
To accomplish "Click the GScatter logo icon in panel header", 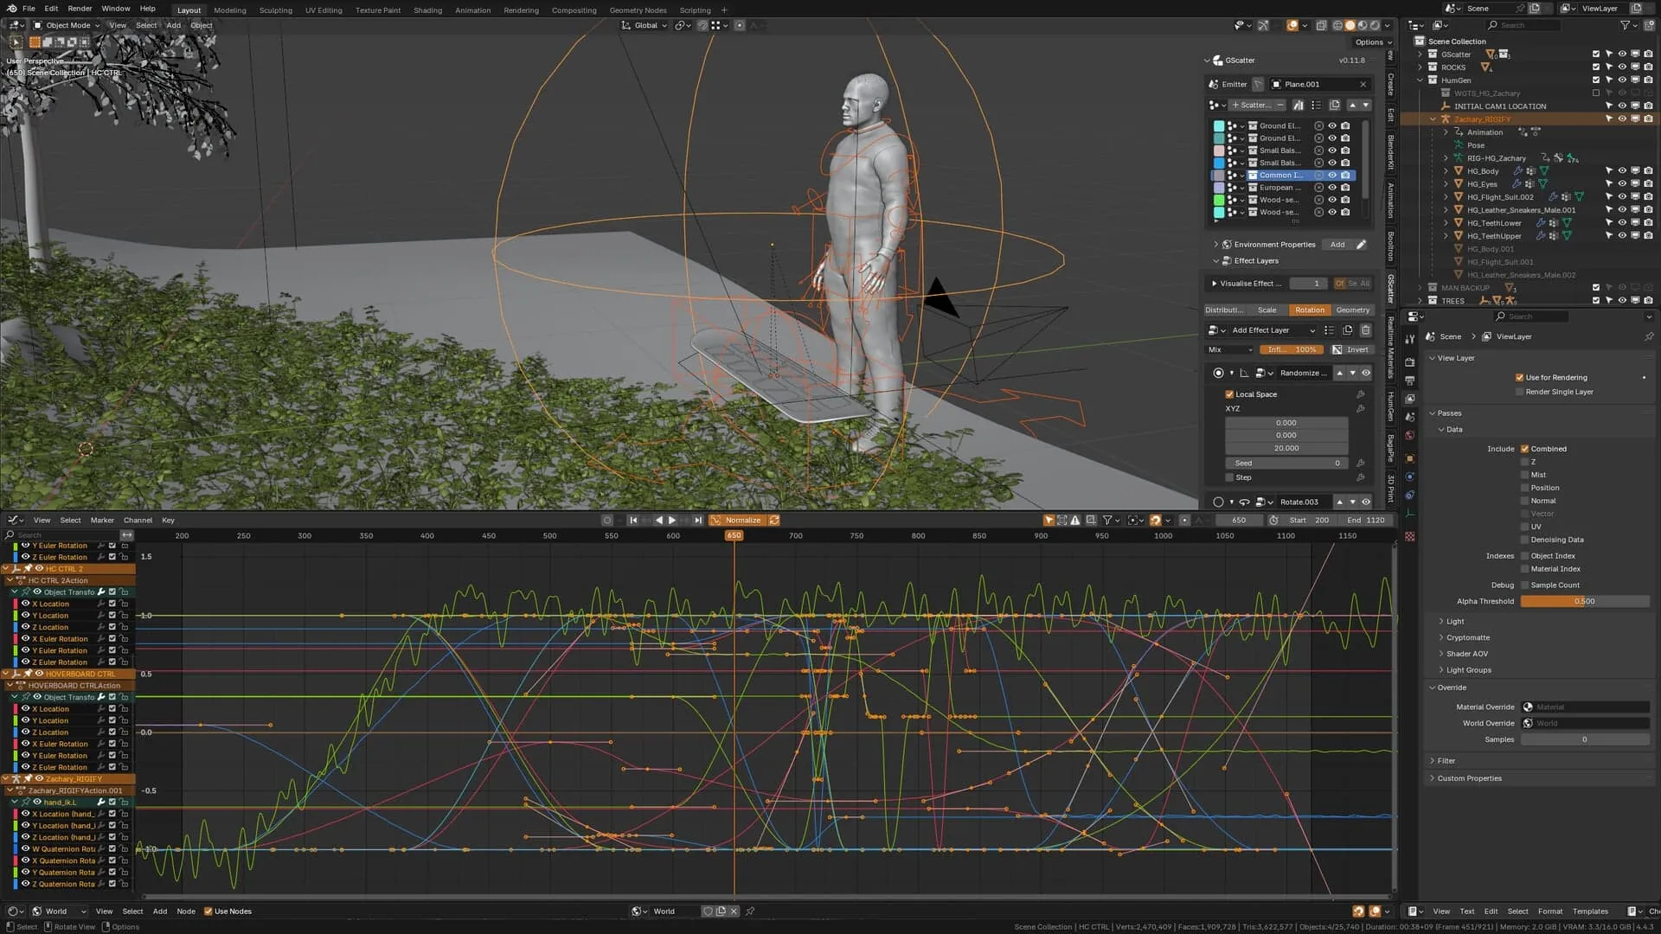I will (1218, 61).
